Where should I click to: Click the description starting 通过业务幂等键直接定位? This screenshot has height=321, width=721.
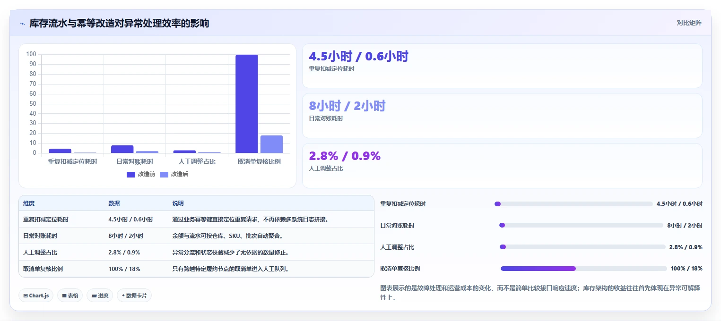(x=251, y=220)
